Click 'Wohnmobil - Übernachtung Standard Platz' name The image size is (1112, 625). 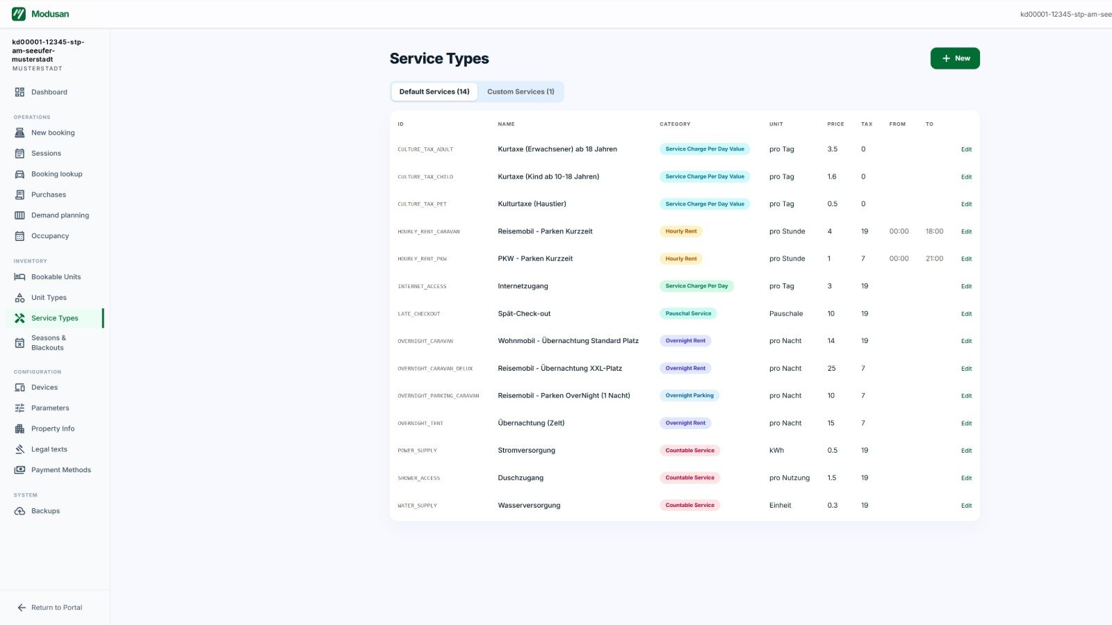568,341
